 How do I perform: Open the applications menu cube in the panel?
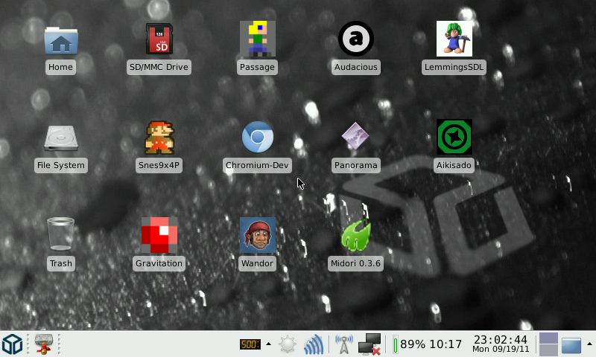(13, 344)
